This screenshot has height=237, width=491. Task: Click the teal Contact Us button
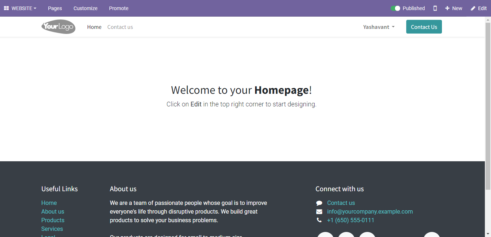tap(424, 27)
